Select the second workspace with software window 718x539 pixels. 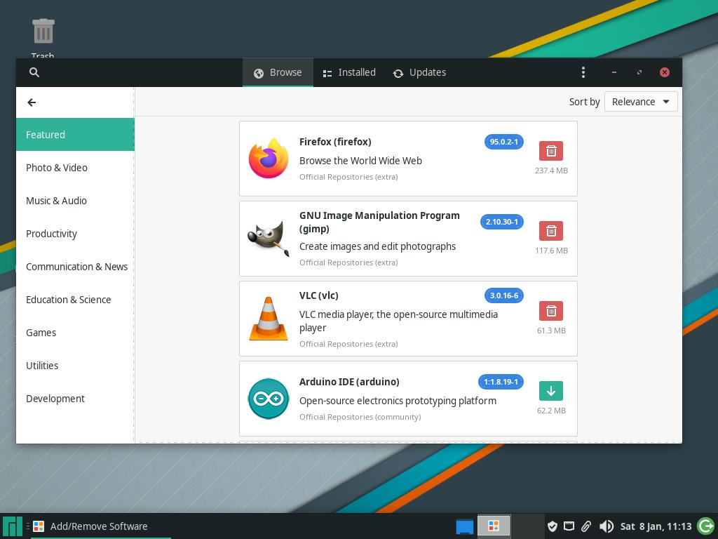pyautogui.click(x=494, y=526)
